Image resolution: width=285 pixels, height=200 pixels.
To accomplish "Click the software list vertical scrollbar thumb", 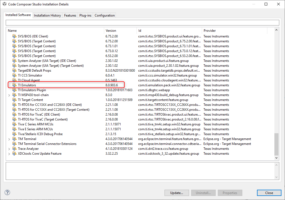I will 276,144.
